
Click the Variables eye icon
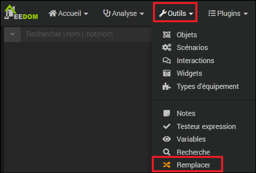click(166, 139)
